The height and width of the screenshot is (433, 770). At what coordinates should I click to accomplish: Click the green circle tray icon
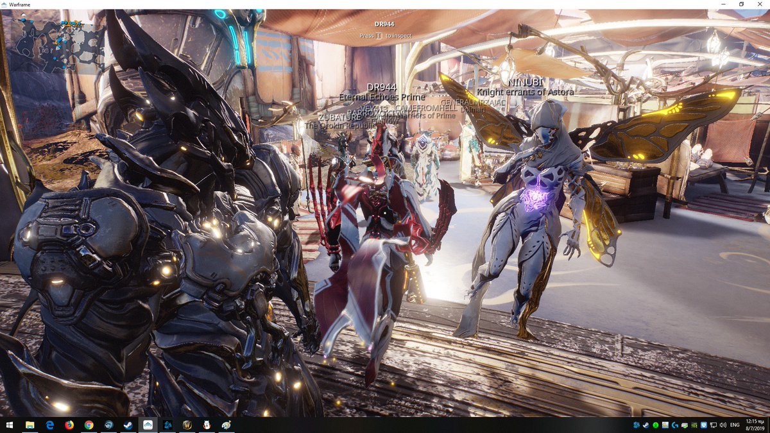tap(655, 425)
